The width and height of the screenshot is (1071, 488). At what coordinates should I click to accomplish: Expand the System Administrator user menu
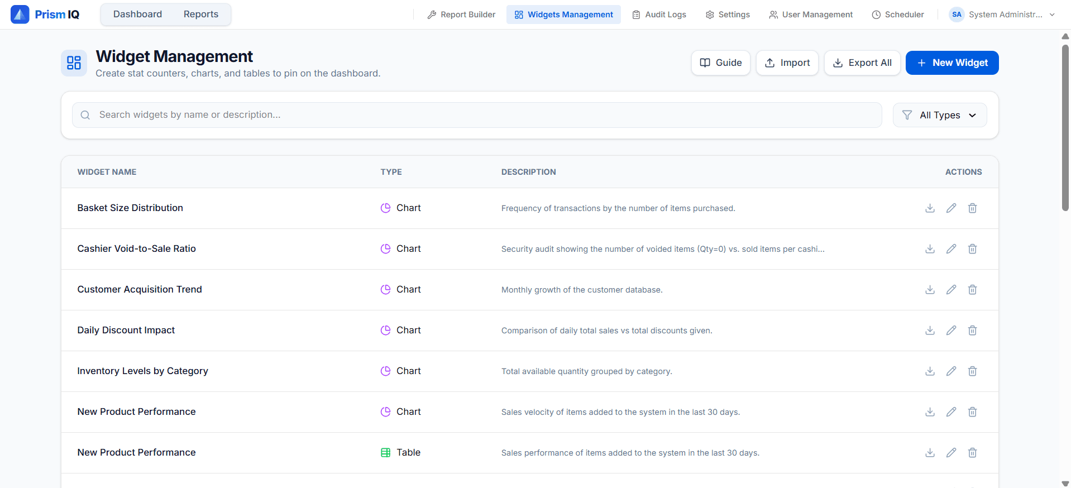click(1002, 15)
